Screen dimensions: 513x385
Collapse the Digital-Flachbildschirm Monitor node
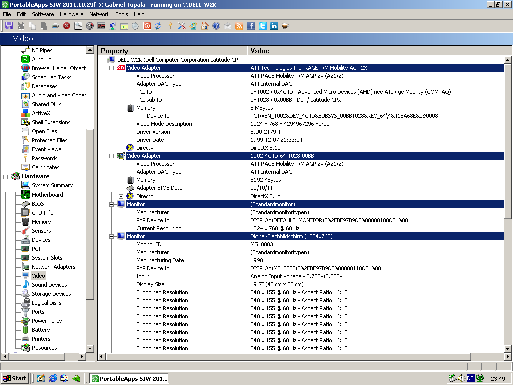point(111,237)
